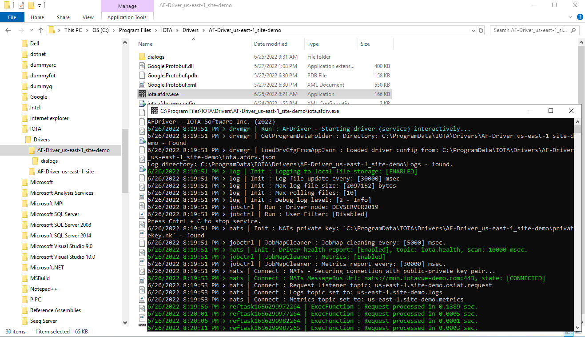
Task: Click the iota.afdrv.exe application icon
Action: tap(142, 94)
